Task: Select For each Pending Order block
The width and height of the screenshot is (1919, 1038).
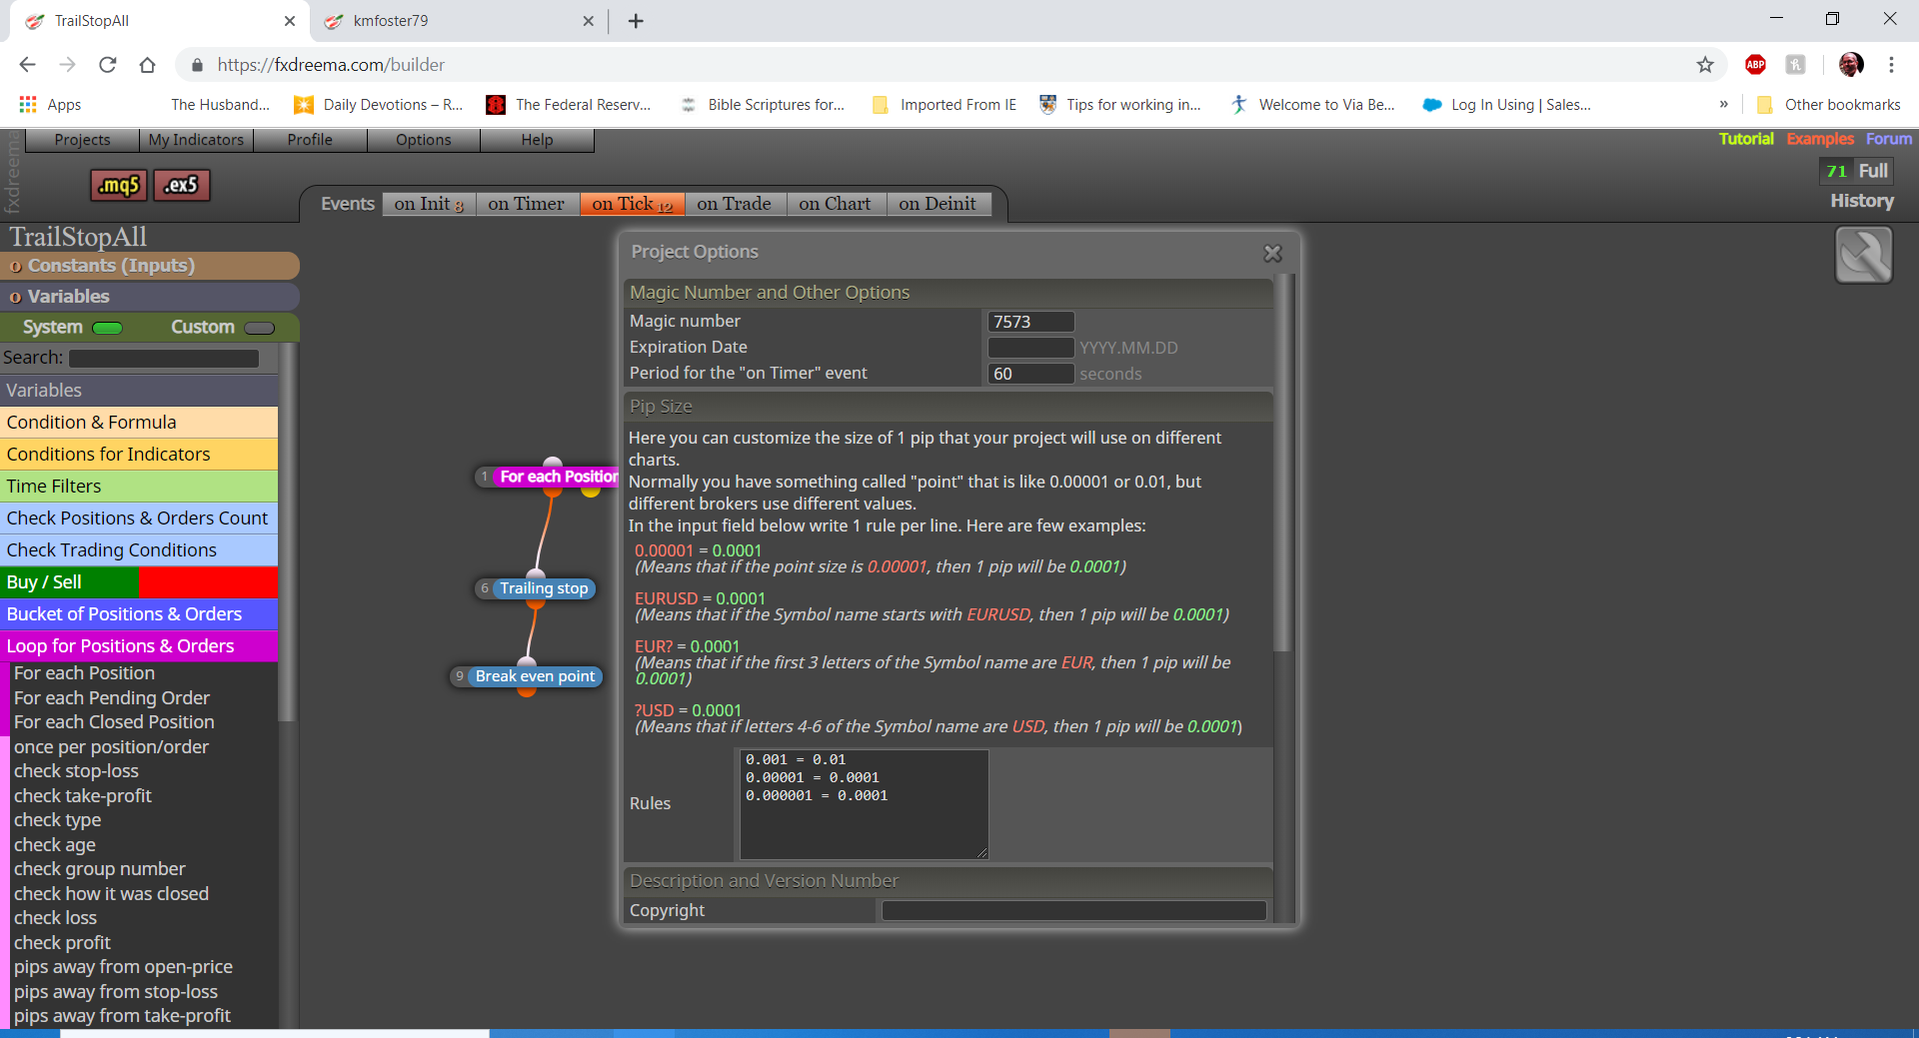Action: [112, 698]
